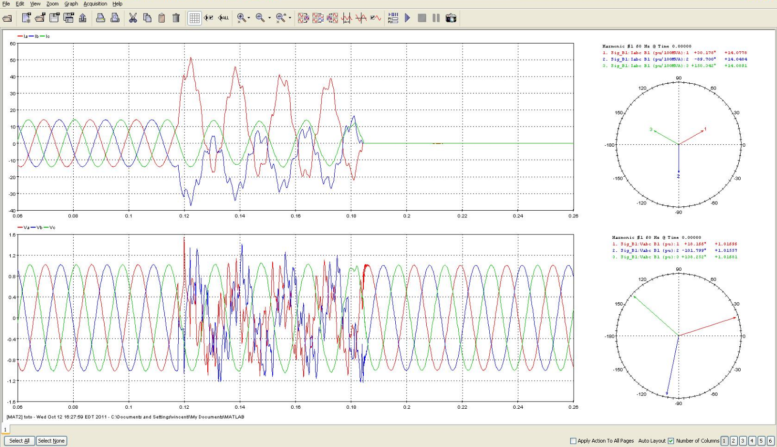Set number of columns to 6

[x=770, y=441]
